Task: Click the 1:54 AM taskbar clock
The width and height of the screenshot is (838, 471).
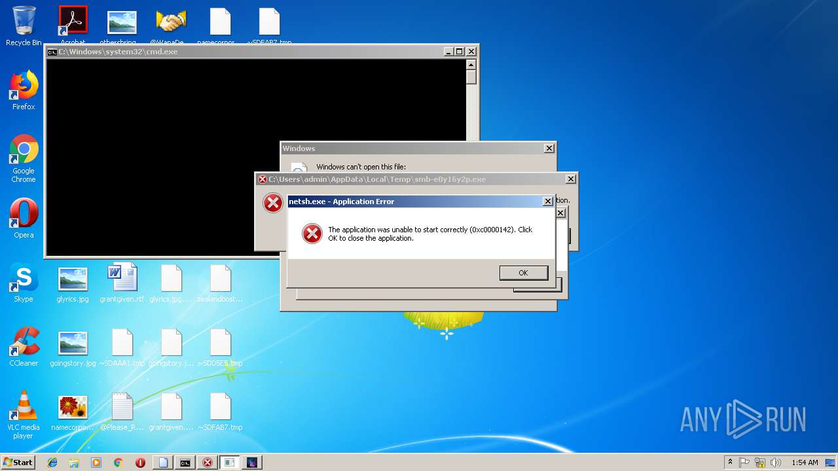Action: 805,462
